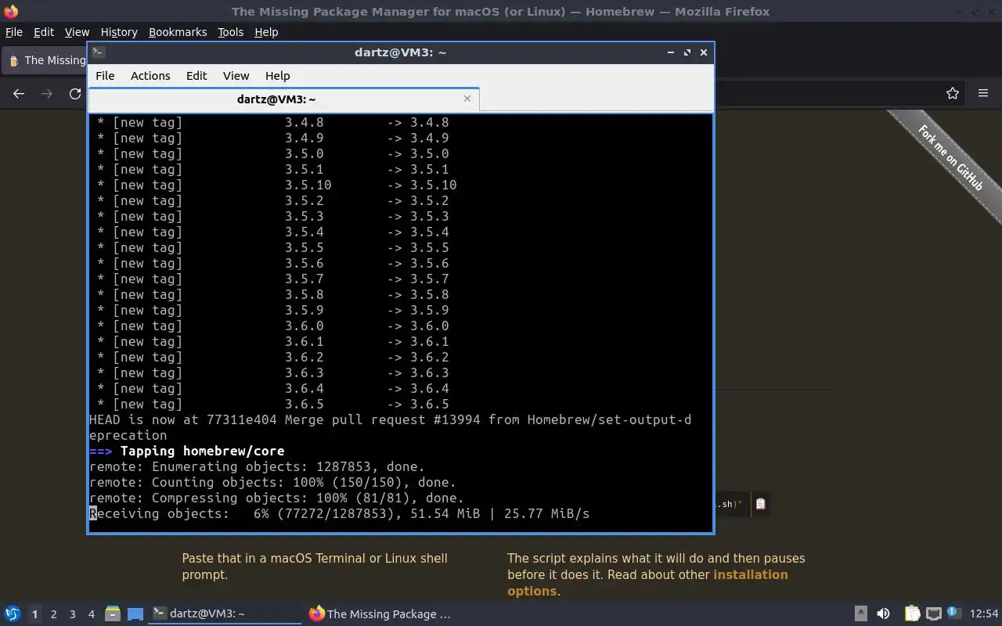Viewport: 1002px width, 626px height.
Task: Open Firefox Help menu
Action: (x=266, y=32)
